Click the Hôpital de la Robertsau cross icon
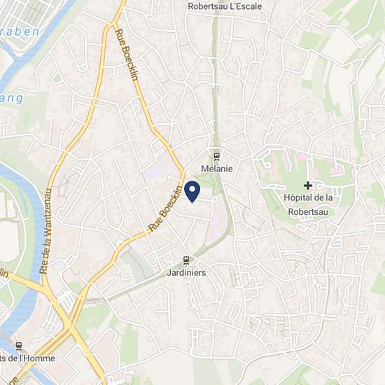385x385 pixels. pyautogui.click(x=308, y=185)
